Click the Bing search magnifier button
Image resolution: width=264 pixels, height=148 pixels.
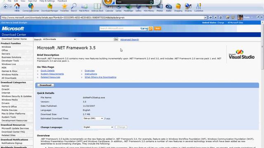coord(151,28)
